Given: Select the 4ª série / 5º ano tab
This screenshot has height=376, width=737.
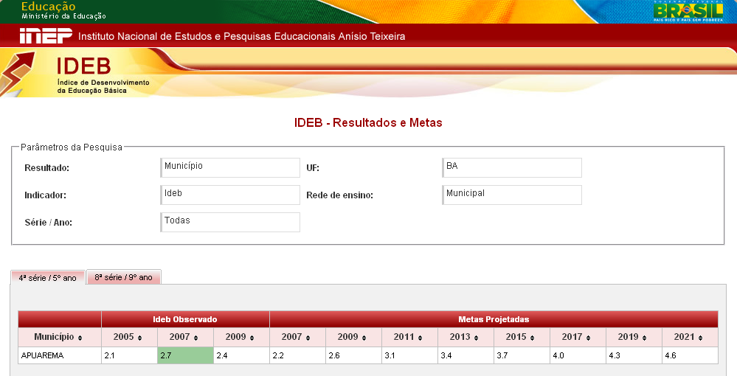Looking at the screenshot, I should coord(47,278).
